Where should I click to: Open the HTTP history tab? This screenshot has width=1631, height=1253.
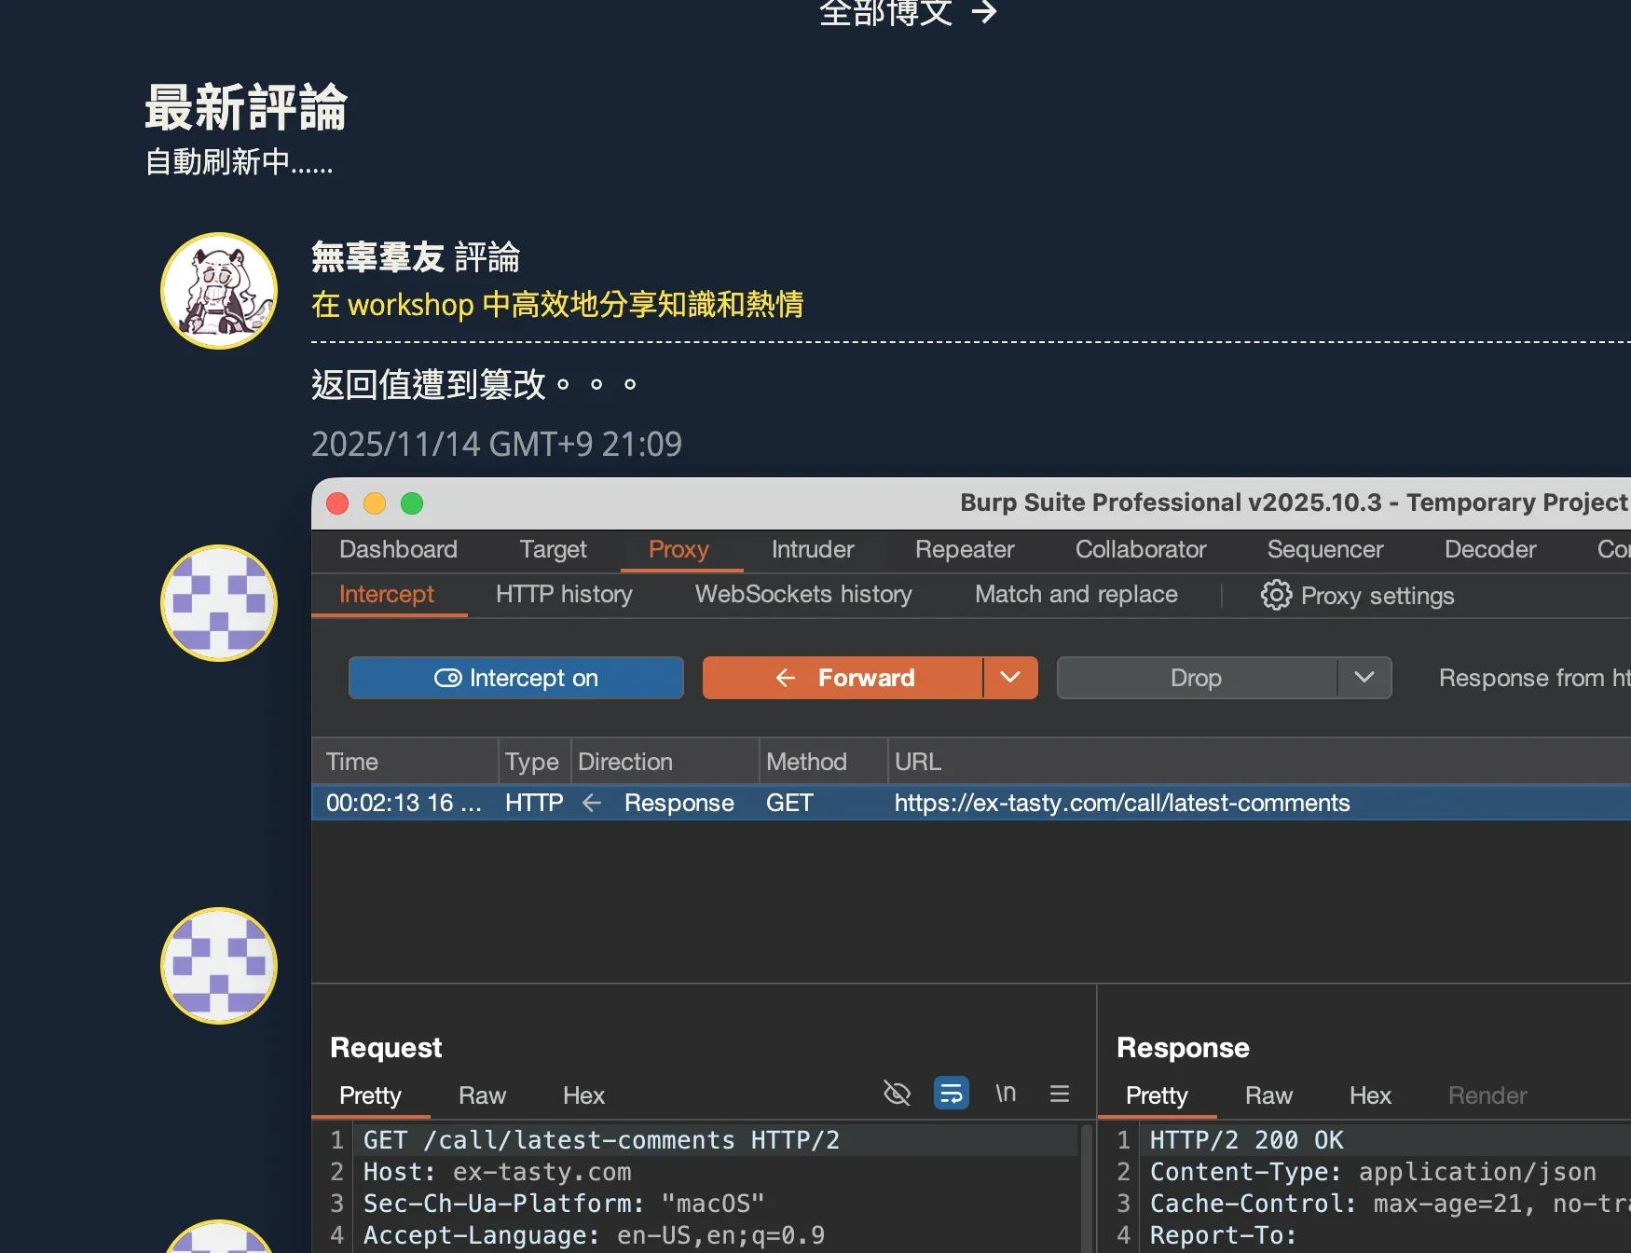pyautogui.click(x=564, y=595)
